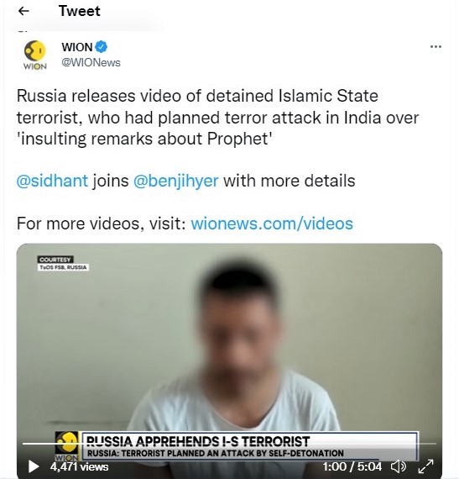Click the 4,471 views counter
Screen dimensions: 459x479
(79, 466)
